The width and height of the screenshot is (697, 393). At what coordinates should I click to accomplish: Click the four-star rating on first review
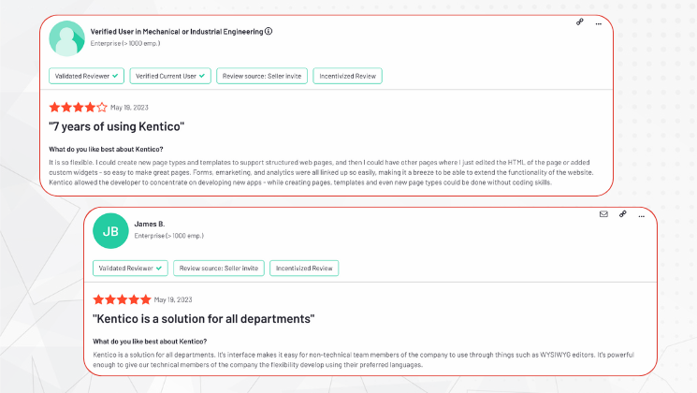tap(78, 108)
